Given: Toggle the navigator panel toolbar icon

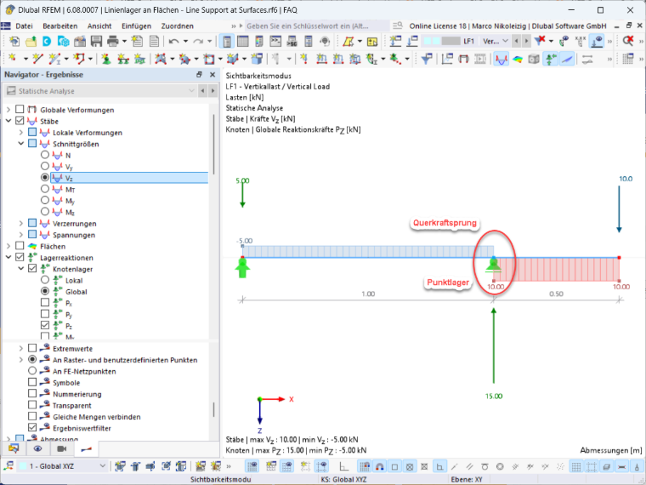Looking at the screenshot, I should pos(227,41).
